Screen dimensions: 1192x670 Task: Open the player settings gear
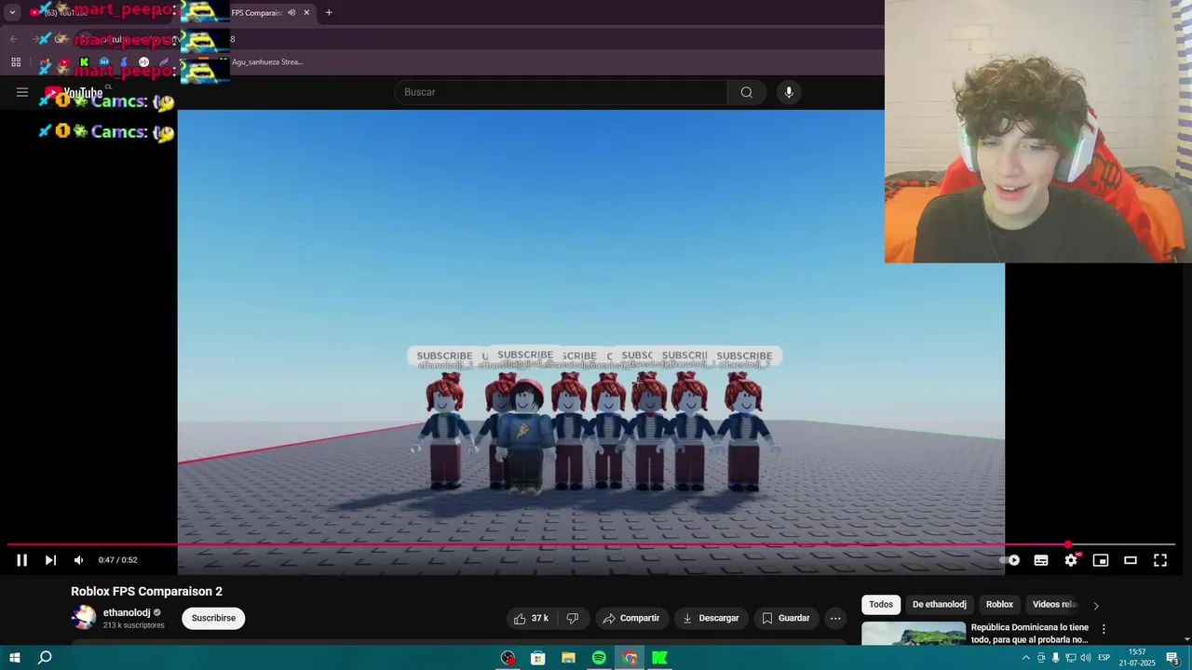coord(1071,560)
